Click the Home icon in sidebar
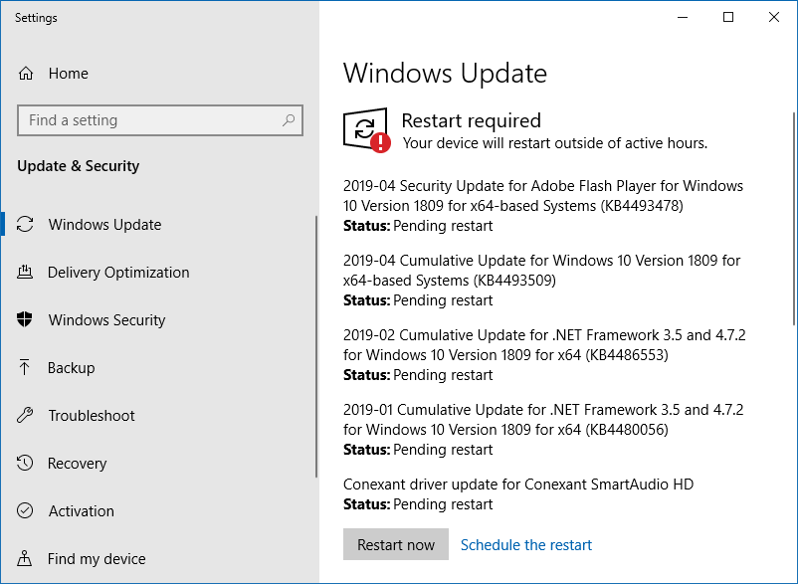Image resolution: width=798 pixels, height=584 pixels. (x=26, y=74)
